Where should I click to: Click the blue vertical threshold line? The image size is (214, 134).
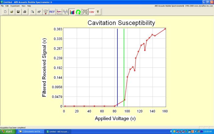click(117, 61)
